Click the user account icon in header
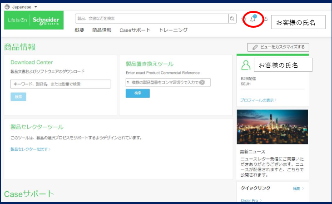Viewport: 332px width, 204px height. click(266, 19)
